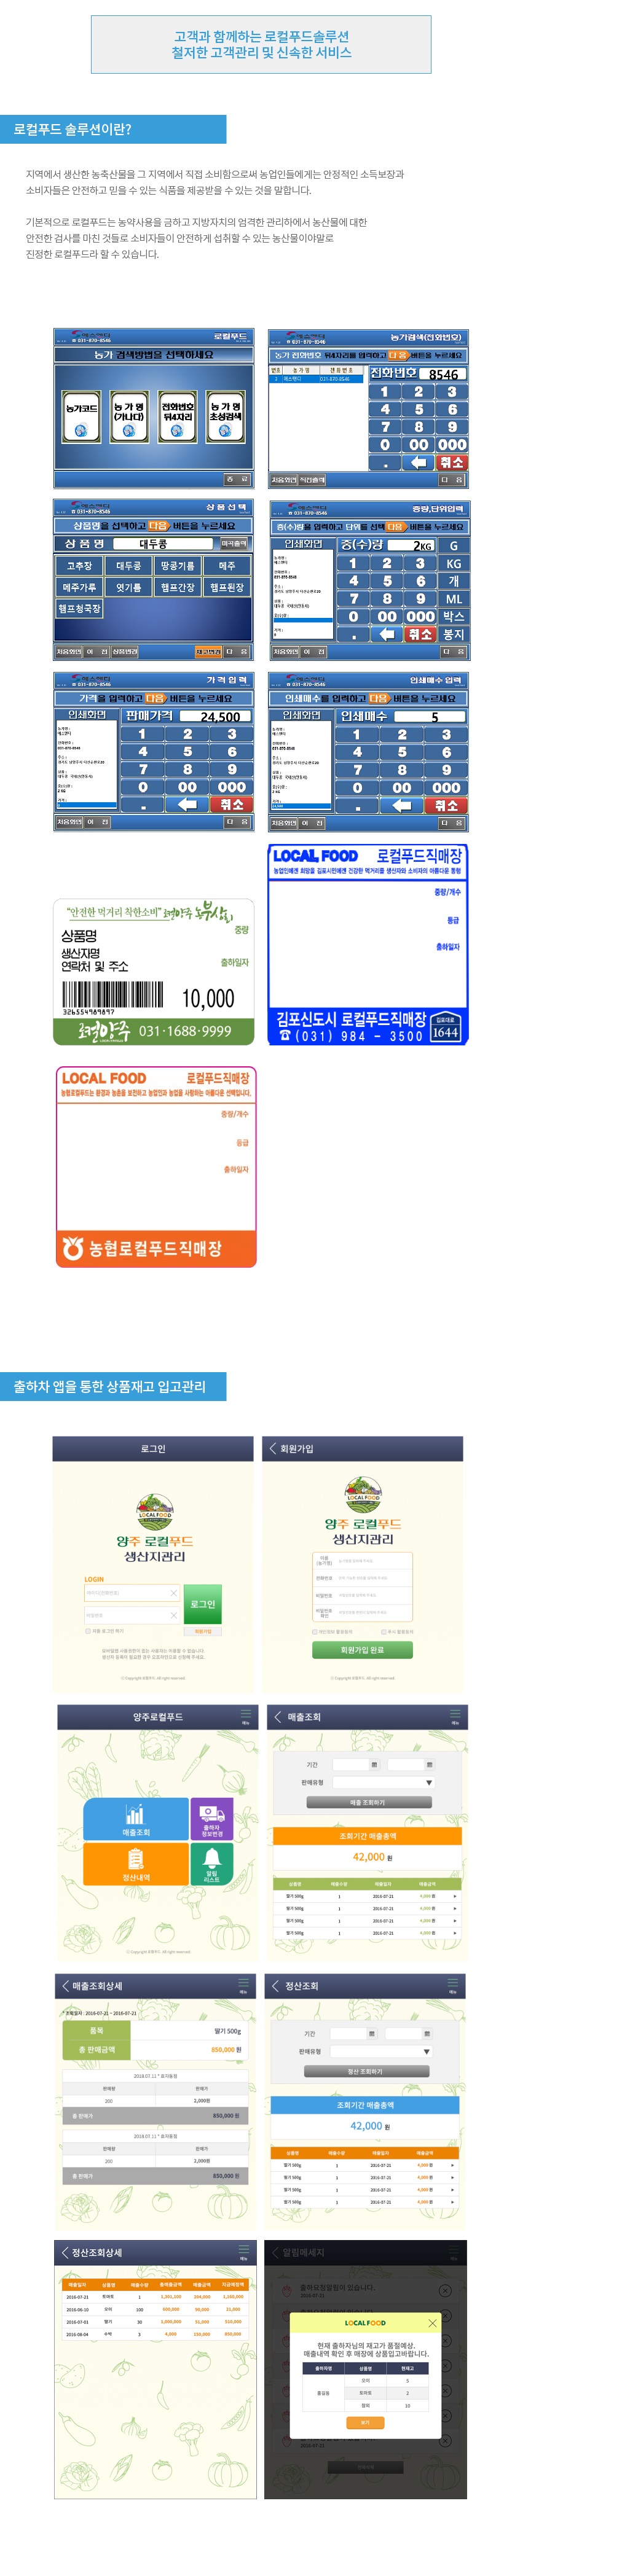
Task: Open the 정산내역 clipboard tile
Action: [x=136, y=1863]
